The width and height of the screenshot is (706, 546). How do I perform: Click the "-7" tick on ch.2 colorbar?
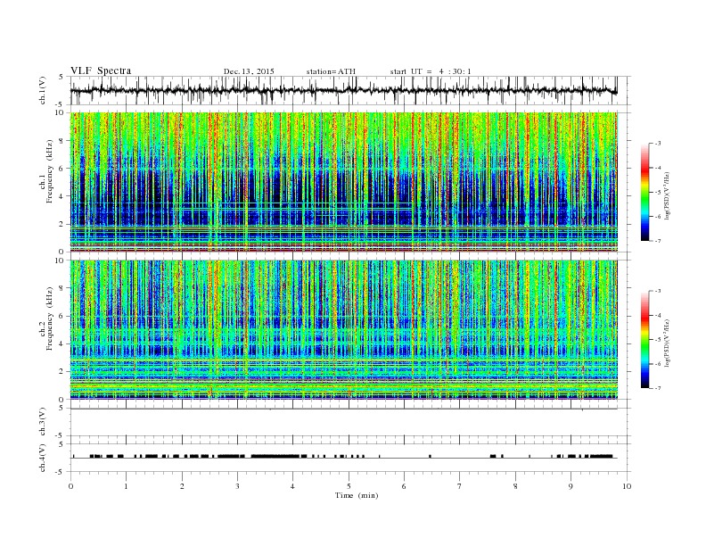(x=658, y=388)
